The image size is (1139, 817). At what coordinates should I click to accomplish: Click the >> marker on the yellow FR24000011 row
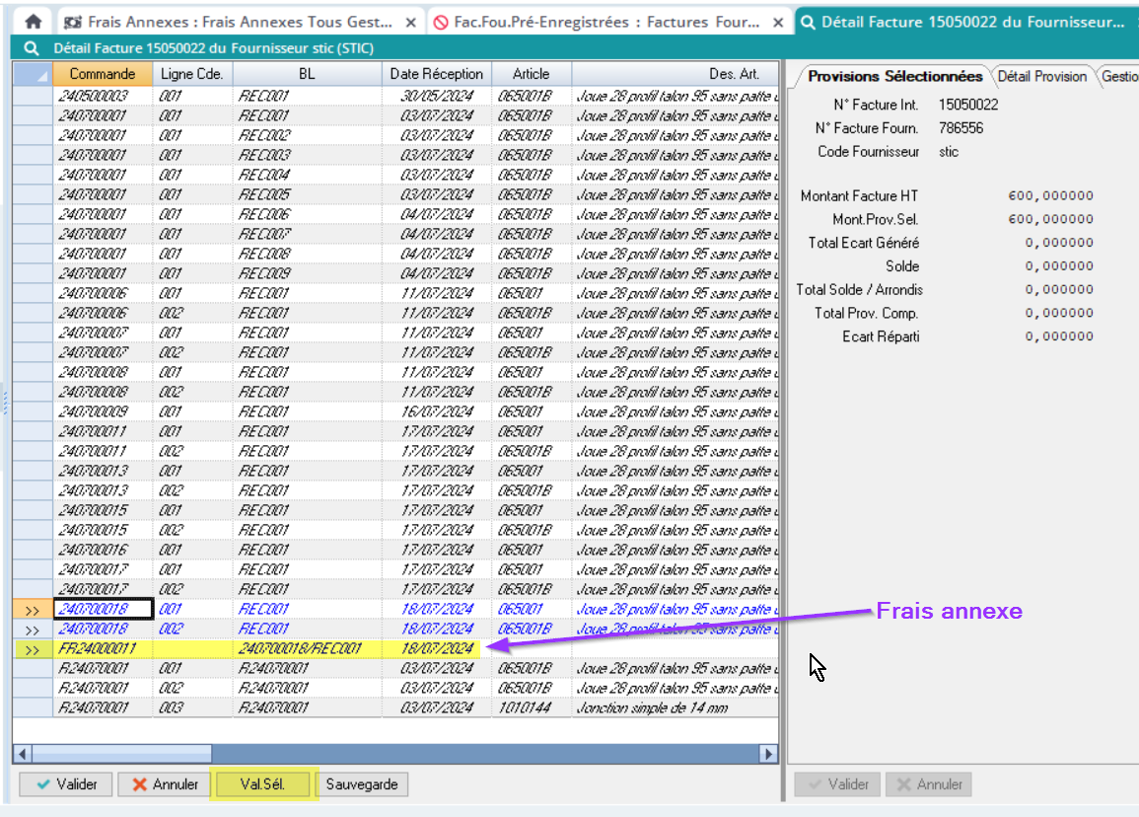33,650
